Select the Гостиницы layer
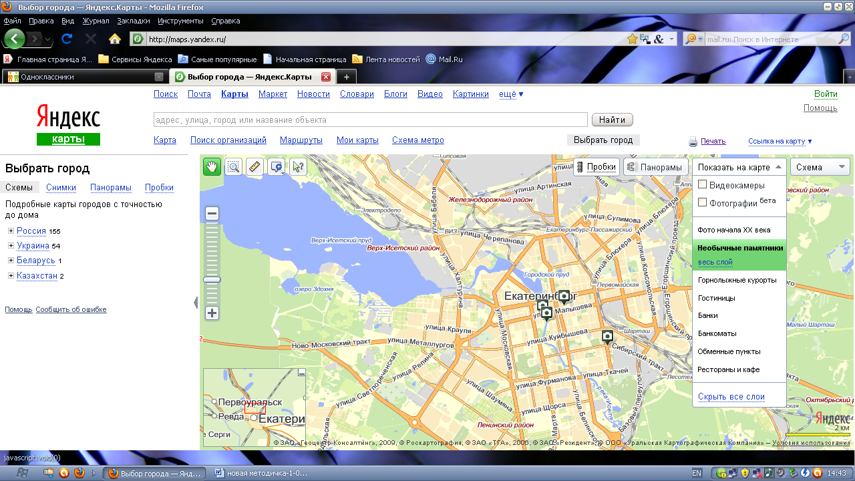The image size is (855, 481). pos(717,298)
